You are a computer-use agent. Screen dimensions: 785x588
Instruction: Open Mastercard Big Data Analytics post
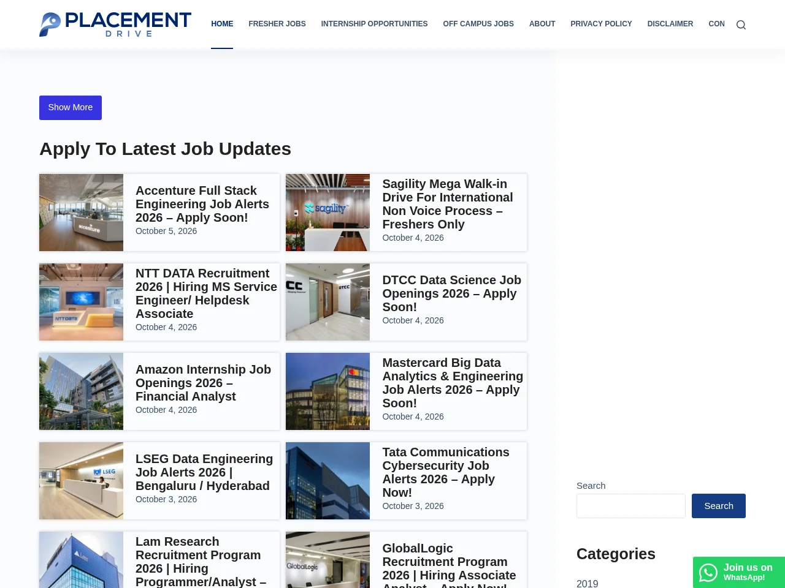[x=453, y=383]
